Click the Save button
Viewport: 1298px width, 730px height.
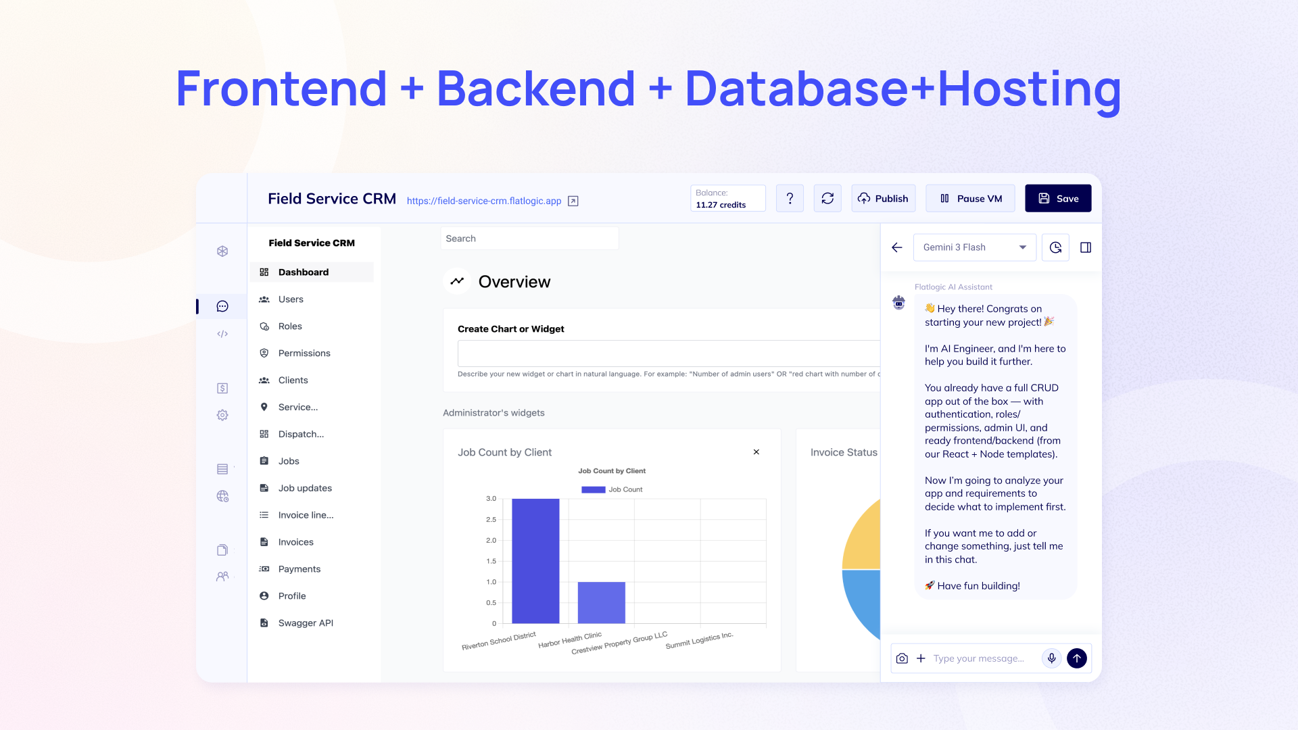click(x=1058, y=199)
